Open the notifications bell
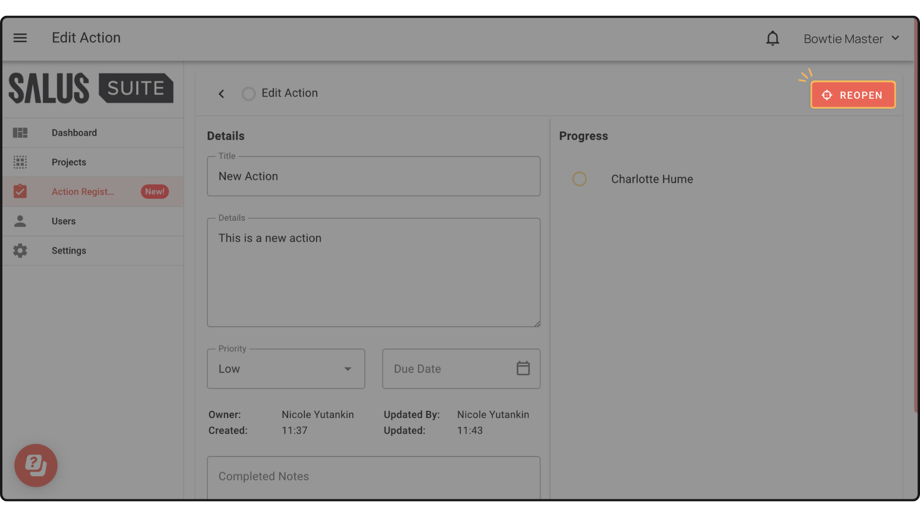 (772, 38)
